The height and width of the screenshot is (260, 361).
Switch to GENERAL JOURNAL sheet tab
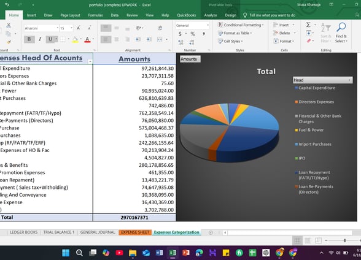98,232
